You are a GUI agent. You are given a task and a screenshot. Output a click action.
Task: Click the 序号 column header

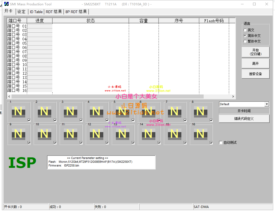click(179, 21)
